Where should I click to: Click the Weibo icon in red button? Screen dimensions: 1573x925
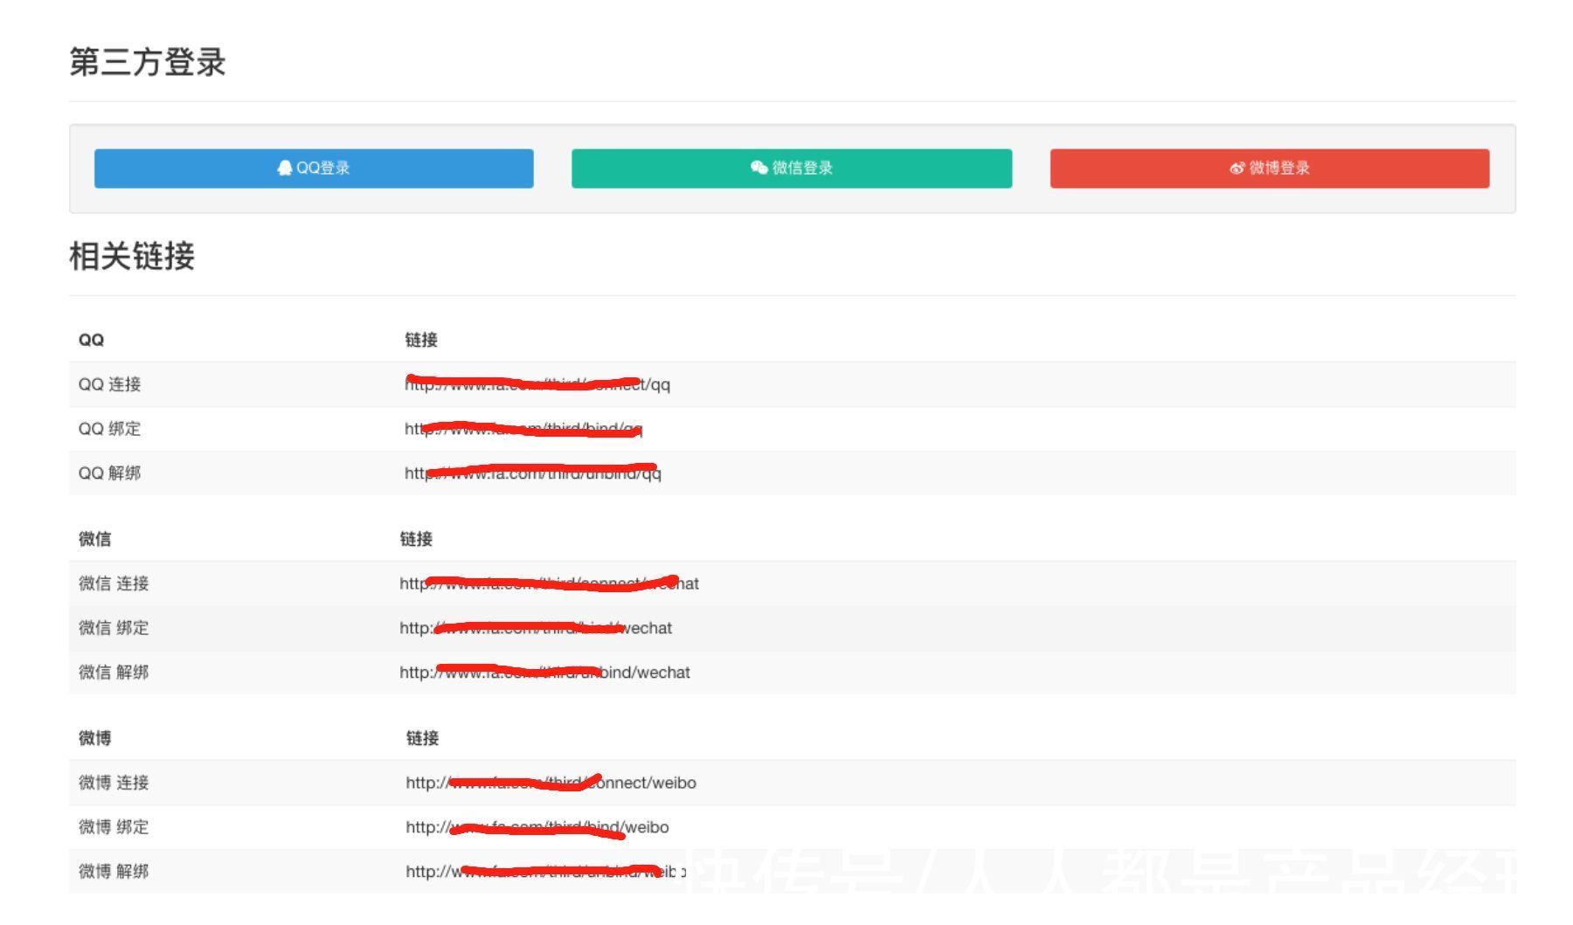1237,169
